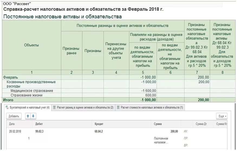Click table icon on Расчет стоимости tab
237x151 pixels.
point(118,108)
